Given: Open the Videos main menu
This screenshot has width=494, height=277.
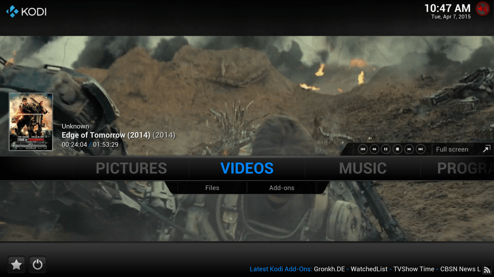Looking at the screenshot, I should (247, 168).
